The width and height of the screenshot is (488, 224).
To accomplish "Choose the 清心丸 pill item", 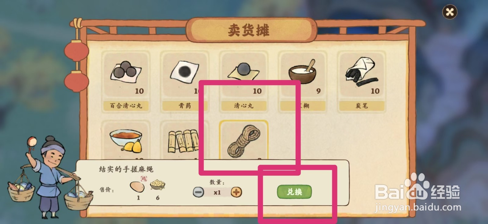I will tap(243, 82).
